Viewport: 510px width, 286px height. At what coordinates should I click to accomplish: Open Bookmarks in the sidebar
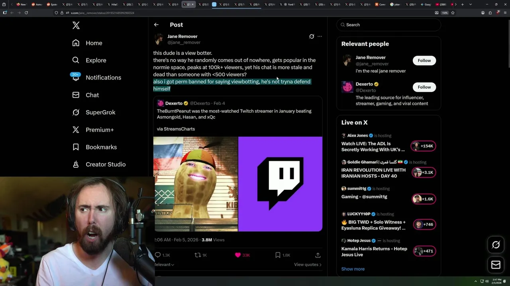tap(94, 147)
